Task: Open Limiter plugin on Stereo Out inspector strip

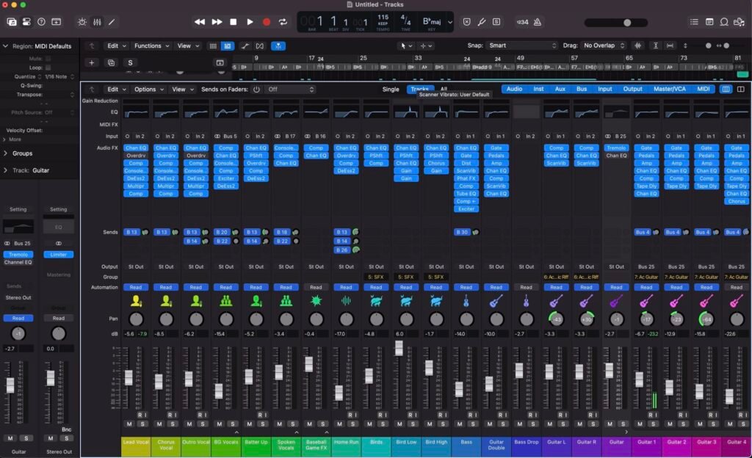Action: click(59, 255)
